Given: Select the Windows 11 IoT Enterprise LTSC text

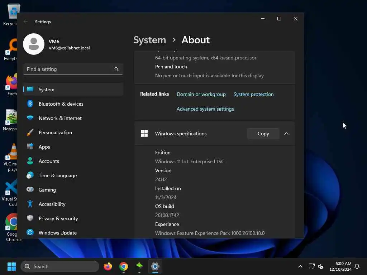Looking at the screenshot, I should click(x=190, y=161).
